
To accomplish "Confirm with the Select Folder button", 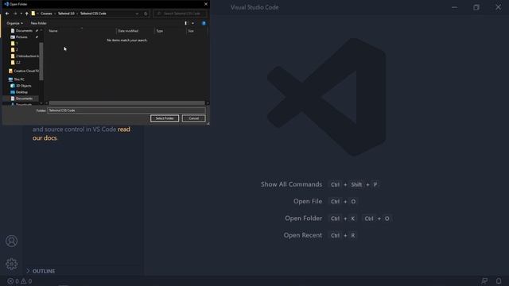I will pos(165,118).
